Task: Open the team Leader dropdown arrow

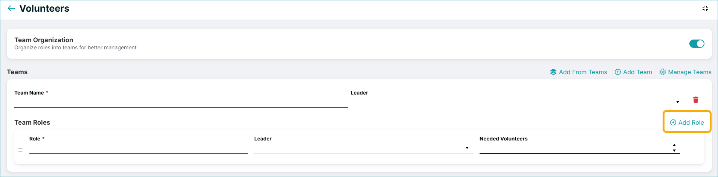Action: click(x=678, y=102)
